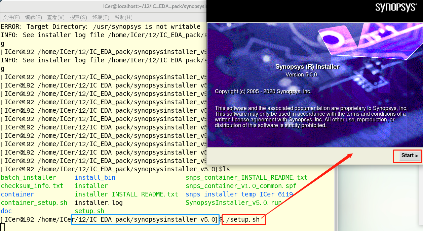Click batch_installer in ls output
This screenshot has height=231, width=423.
coord(29,177)
